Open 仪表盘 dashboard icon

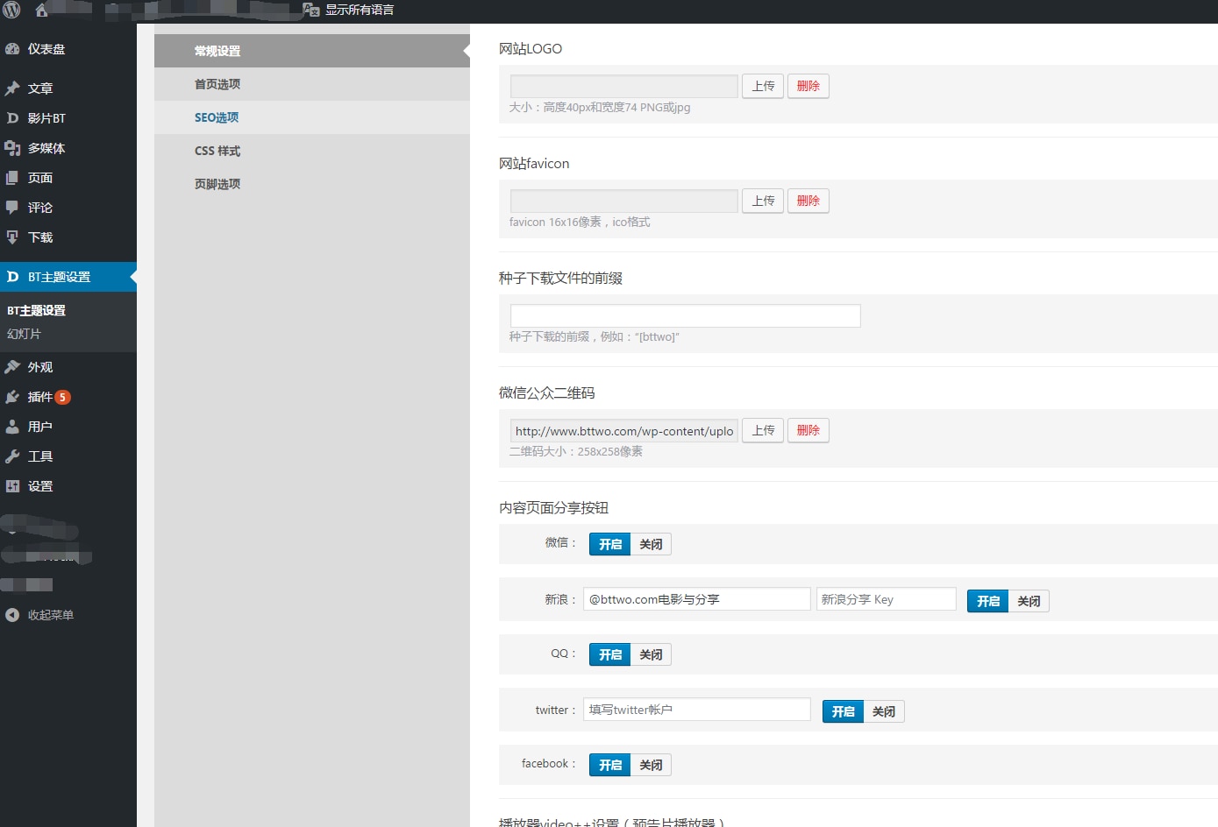(x=12, y=49)
